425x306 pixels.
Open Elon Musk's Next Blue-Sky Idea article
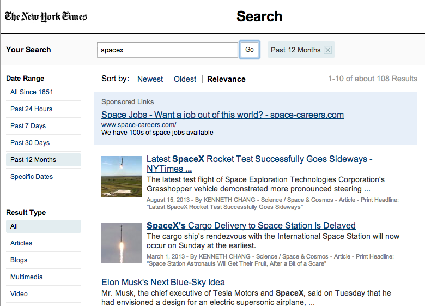tap(163, 283)
